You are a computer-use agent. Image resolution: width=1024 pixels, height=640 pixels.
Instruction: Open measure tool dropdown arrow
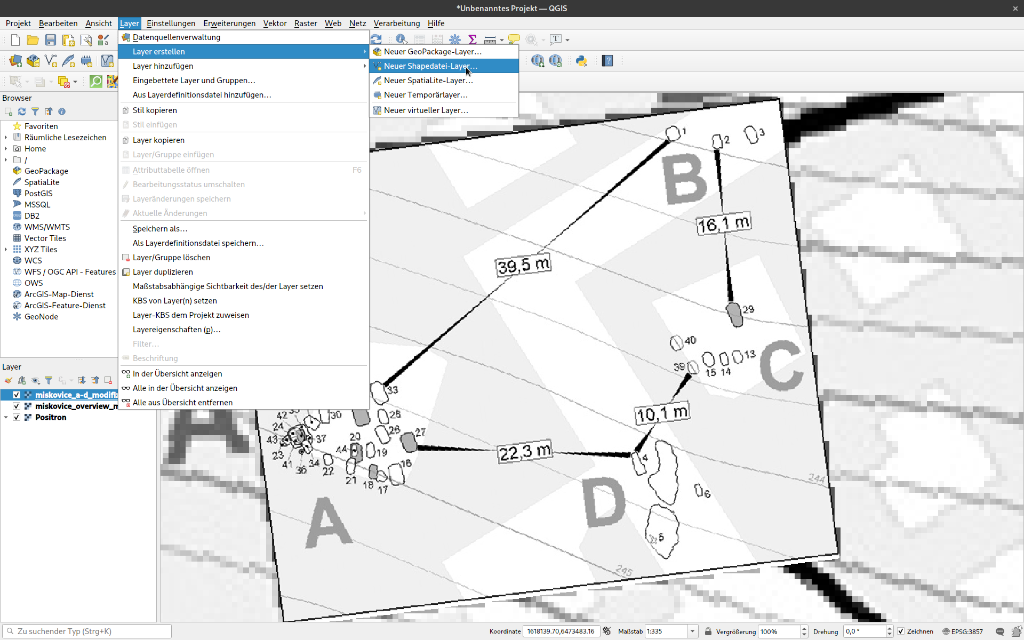point(502,40)
